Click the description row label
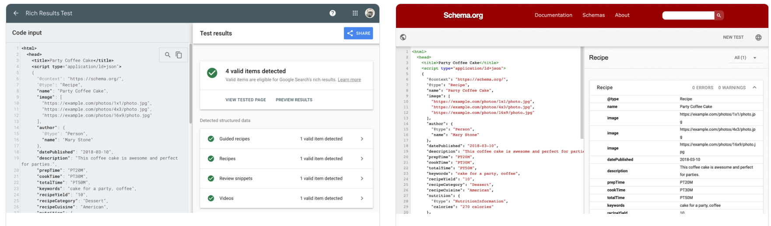This screenshot has height=226, width=771. click(617, 171)
